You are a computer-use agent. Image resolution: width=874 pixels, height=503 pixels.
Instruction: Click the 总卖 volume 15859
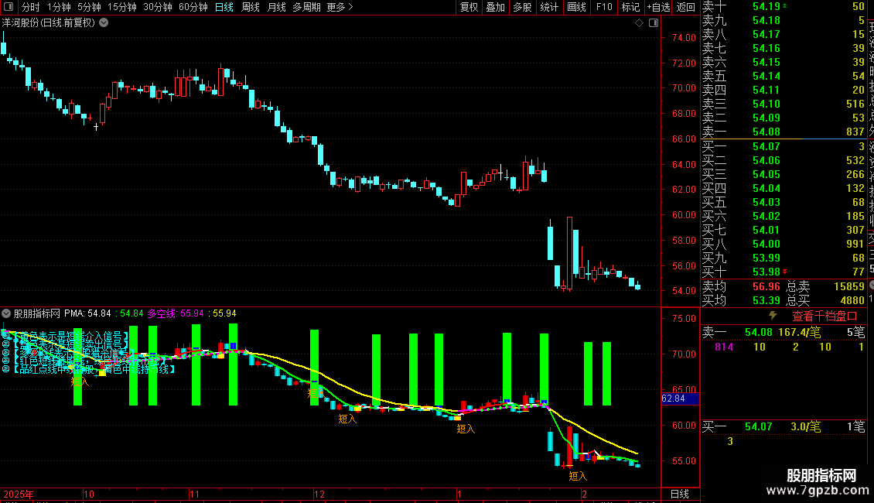(849, 286)
